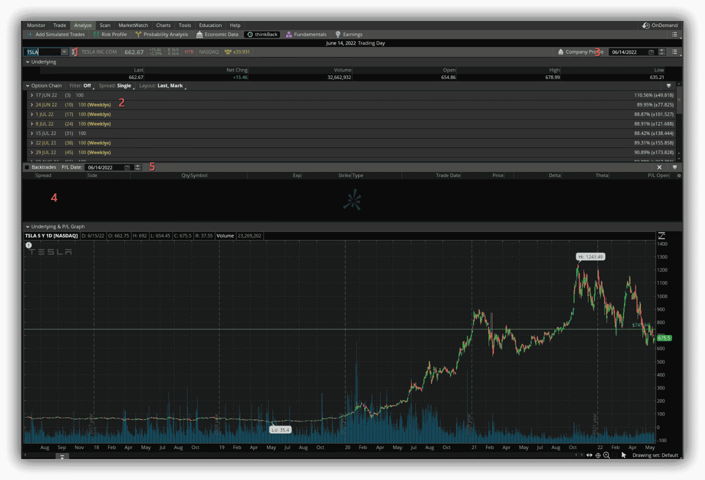Click the pan left-right arrows chart icon
Image resolution: width=705 pixels, height=480 pixels.
(589, 455)
